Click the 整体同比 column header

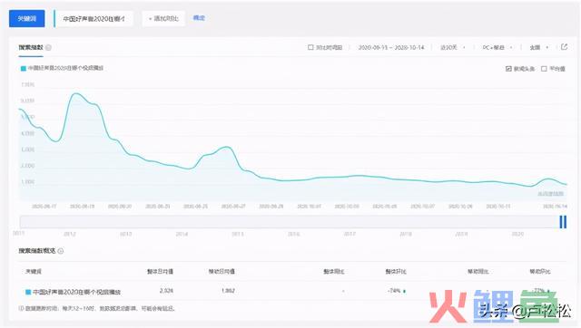pyautogui.click(x=334, y=272)
